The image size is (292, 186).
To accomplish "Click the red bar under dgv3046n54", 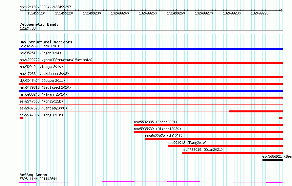I will point(151,84).
